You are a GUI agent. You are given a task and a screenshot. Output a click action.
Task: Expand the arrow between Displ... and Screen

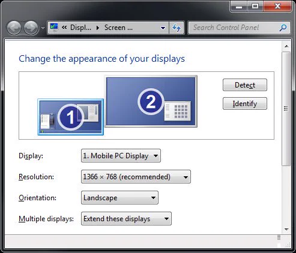coord(98,28)
